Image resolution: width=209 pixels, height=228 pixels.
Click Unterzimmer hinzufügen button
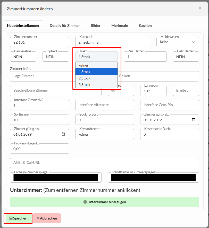(x=105, y=202)
